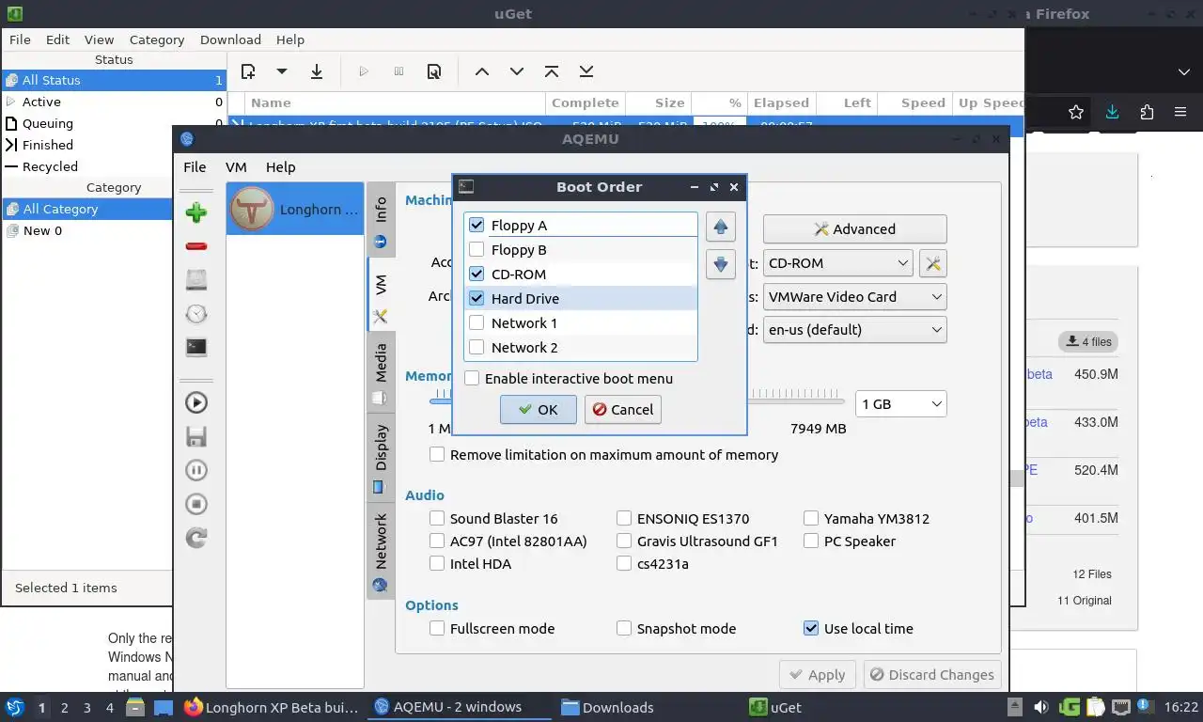Enable Sound Blaster 16 audio card
Image resolution: width=1203 pixels, height=722 pixels.
[x=437, y=518]
